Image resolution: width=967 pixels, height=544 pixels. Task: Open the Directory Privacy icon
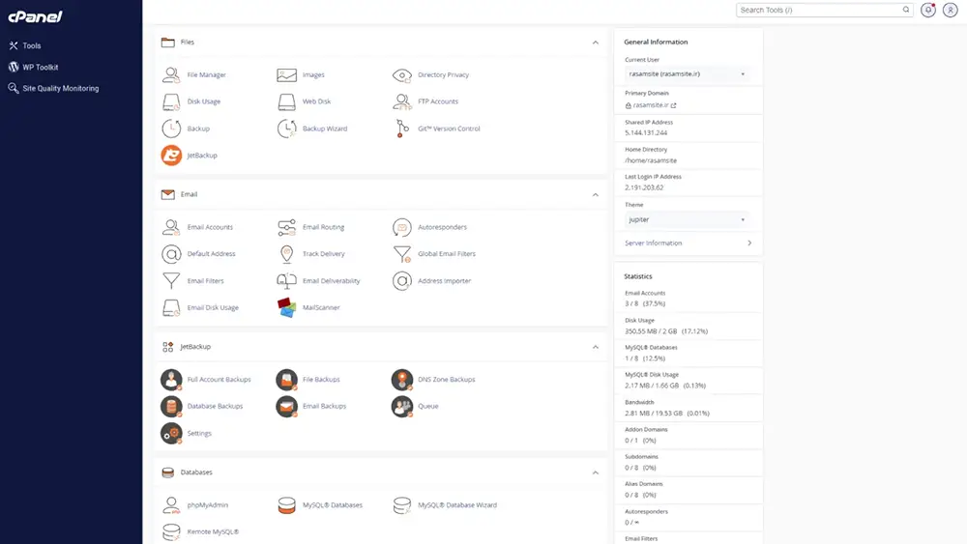[x=401, y=74]
